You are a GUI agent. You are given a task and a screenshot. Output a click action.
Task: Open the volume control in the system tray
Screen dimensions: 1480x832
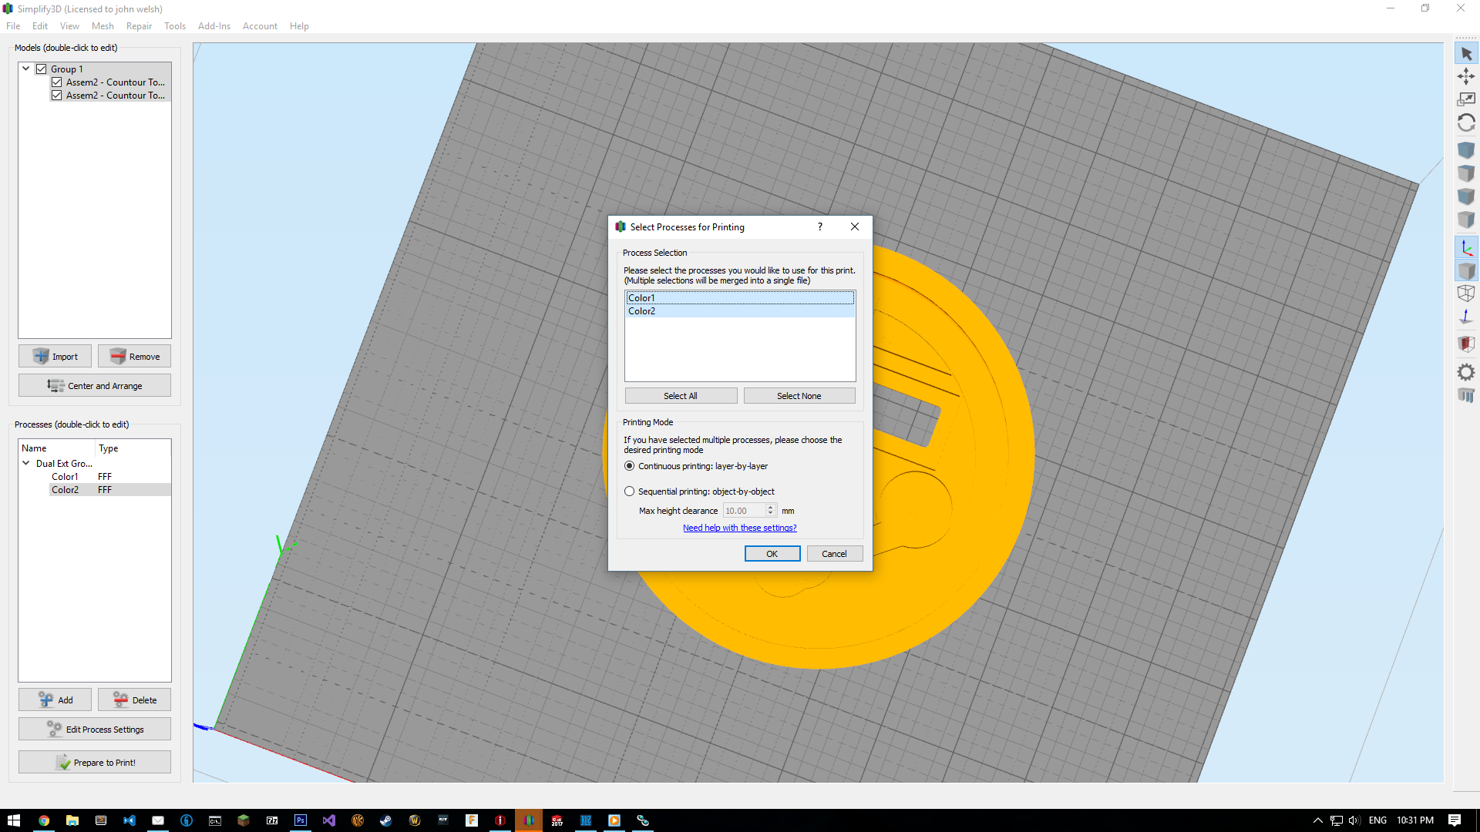coord(1354,820)
